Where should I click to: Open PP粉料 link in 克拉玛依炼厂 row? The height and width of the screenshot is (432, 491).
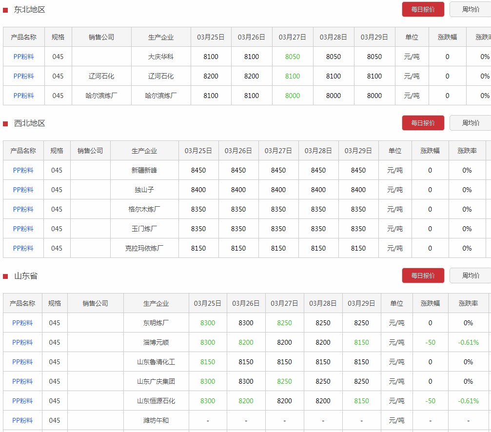[x=23, y=248]
